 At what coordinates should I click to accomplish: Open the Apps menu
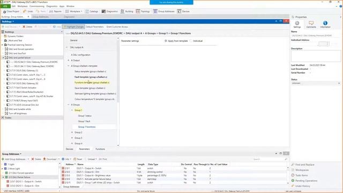tap(62, 6)
